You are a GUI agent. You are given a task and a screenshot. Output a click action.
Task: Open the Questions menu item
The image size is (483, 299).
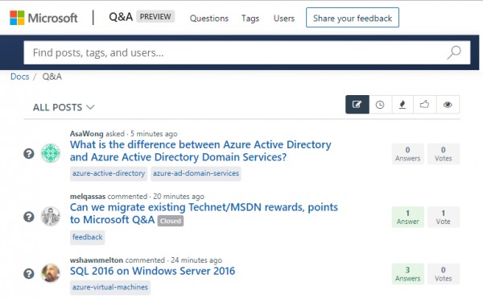click(x=209, y=19)
